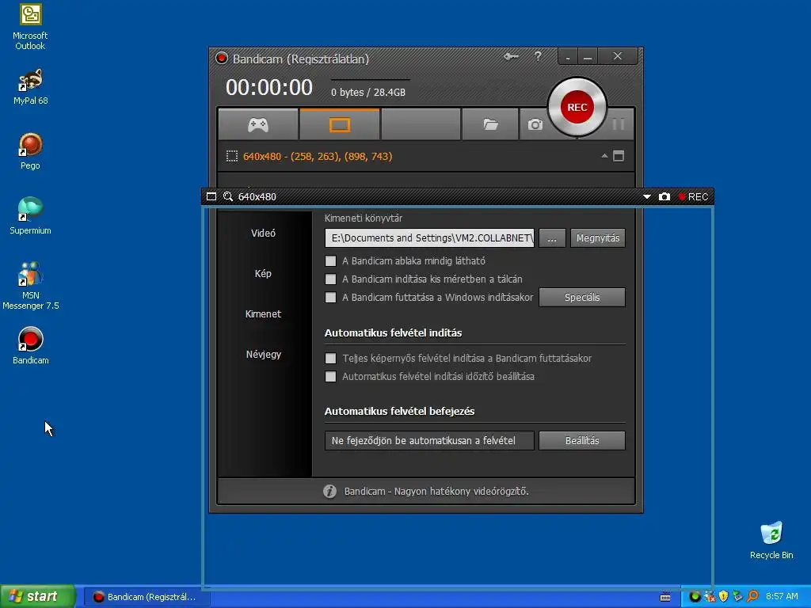The height and width of the screenshot is (608, 811).
Task: Click the 8:57 AM system clock
Action: 782,597
